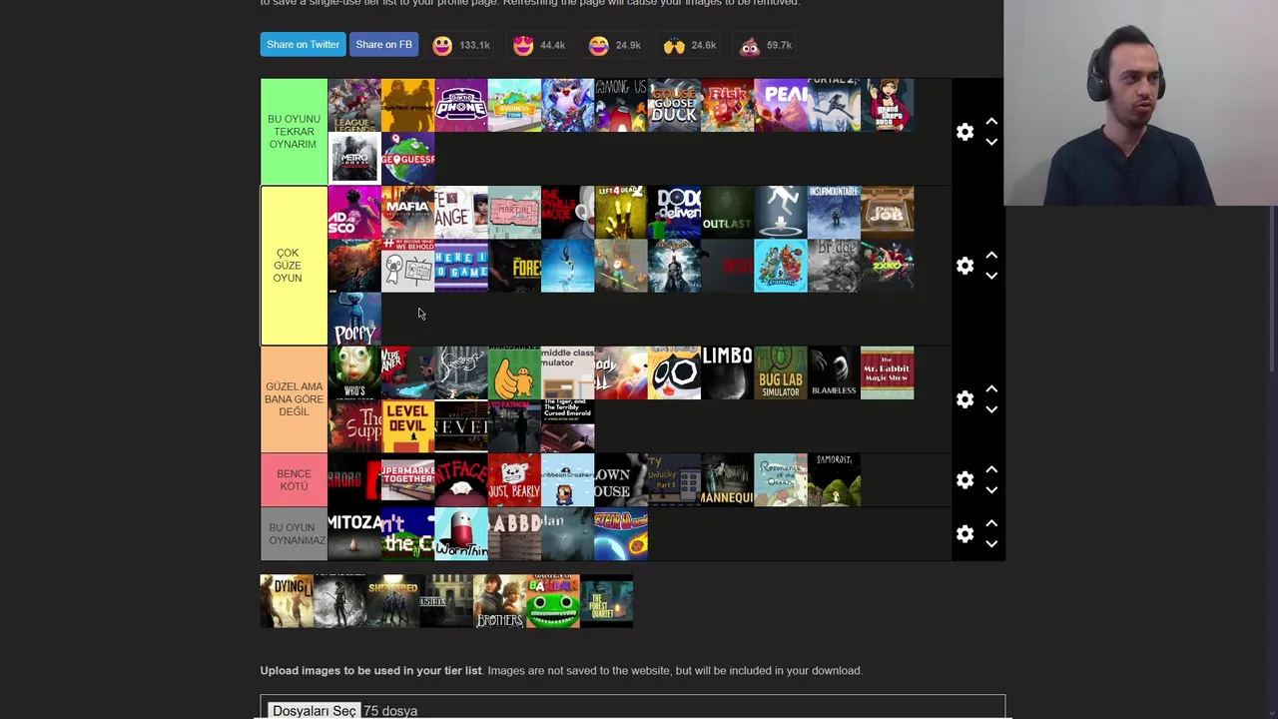This screenshot has height=719, width=1278.
Task: Select the unranked Garten of Banban thumbnail
Action: pos(553,601)
